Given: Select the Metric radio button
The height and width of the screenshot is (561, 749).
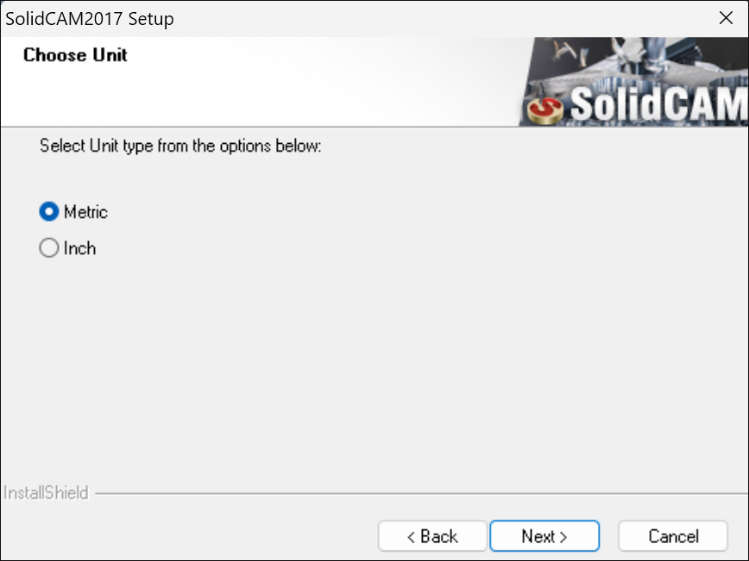Looking at the screenshot, I should click(48, 211).
